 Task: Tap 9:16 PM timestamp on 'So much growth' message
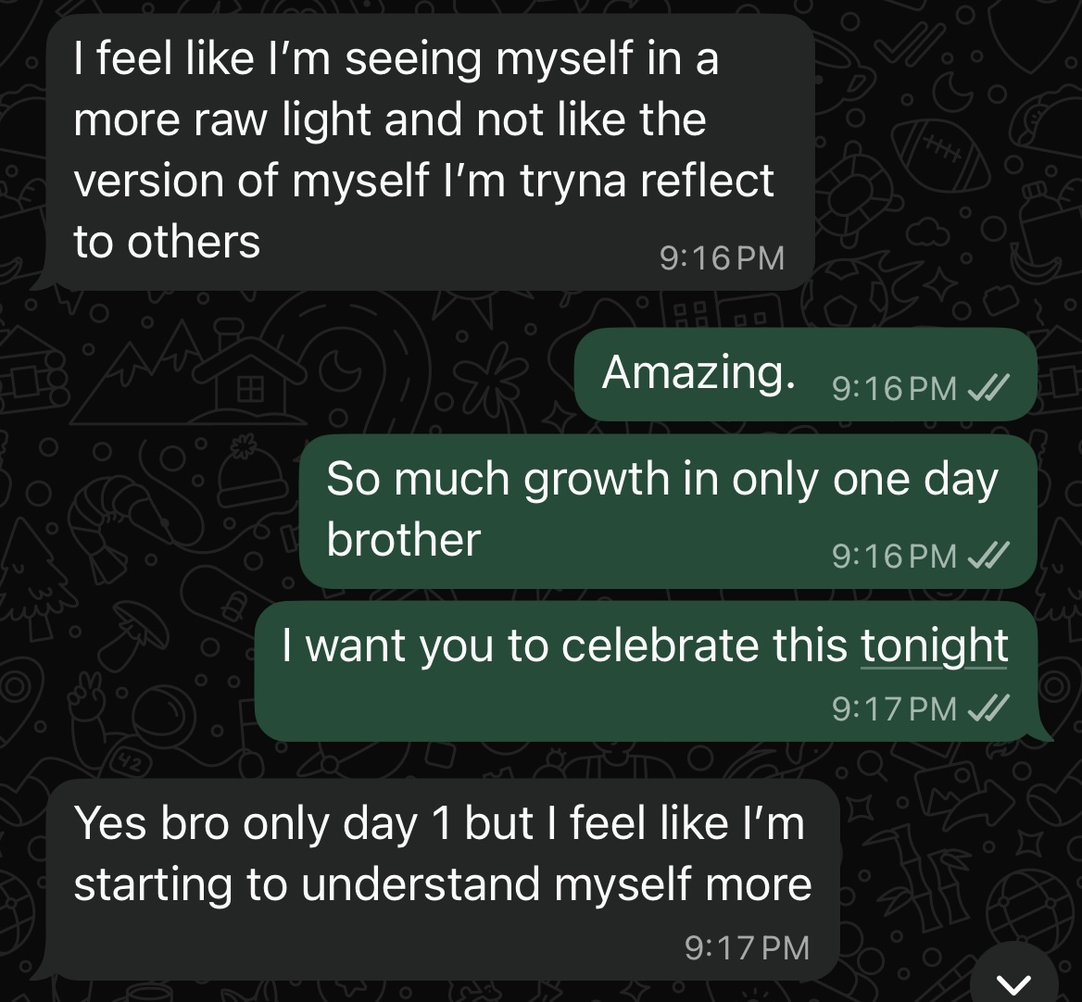[894, 555]
